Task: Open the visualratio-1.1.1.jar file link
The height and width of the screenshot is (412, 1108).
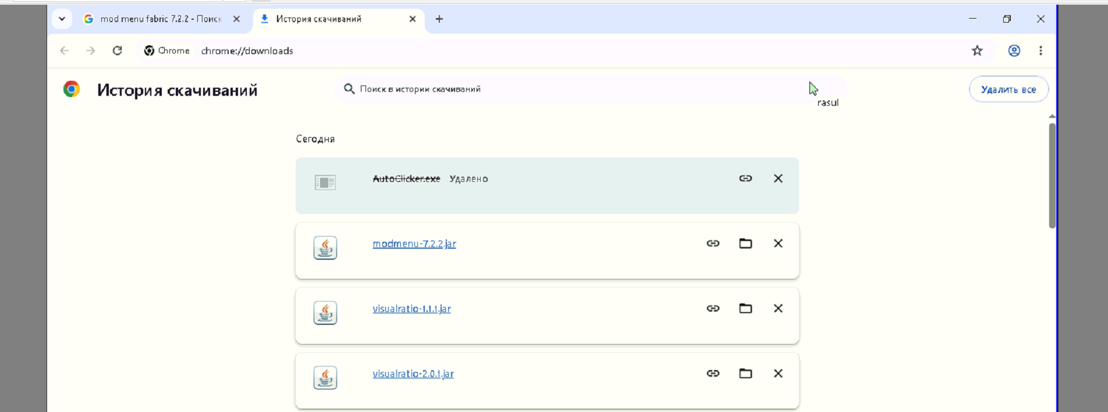Action: [412, 309]
